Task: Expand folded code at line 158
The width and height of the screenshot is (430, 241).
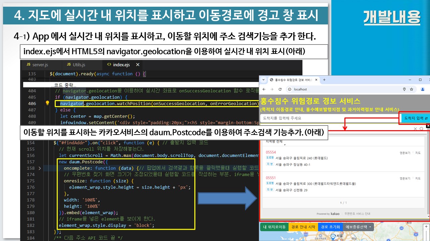Action: tap(40, 168)
